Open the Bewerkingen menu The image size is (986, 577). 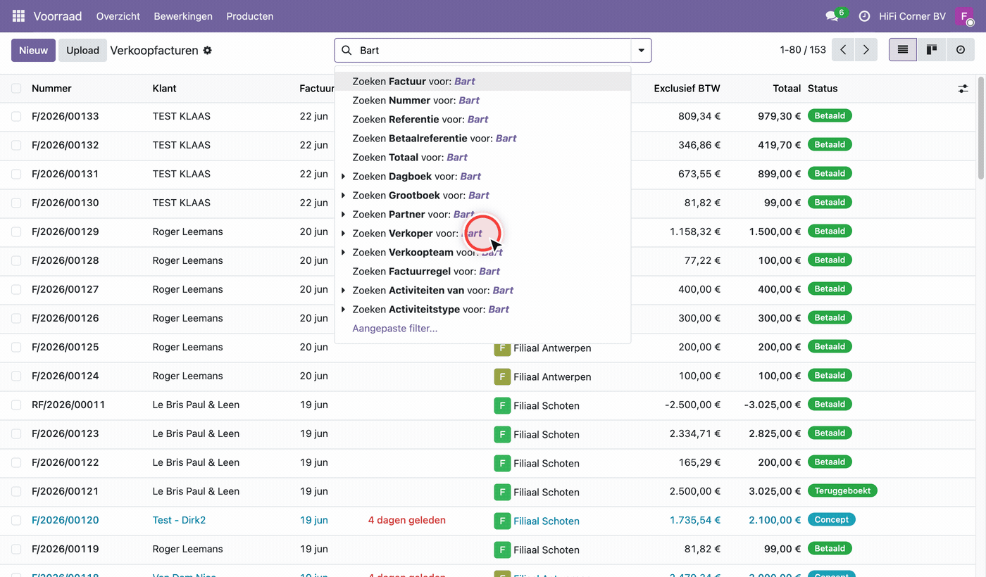tap(183, 16)
